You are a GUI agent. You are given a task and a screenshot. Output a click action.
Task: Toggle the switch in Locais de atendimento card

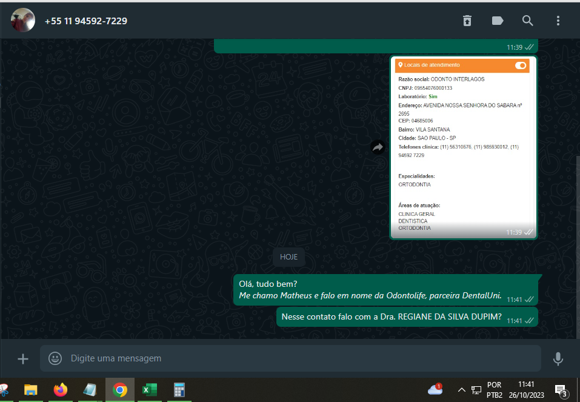pyautogui.click(x=521, y=65)
